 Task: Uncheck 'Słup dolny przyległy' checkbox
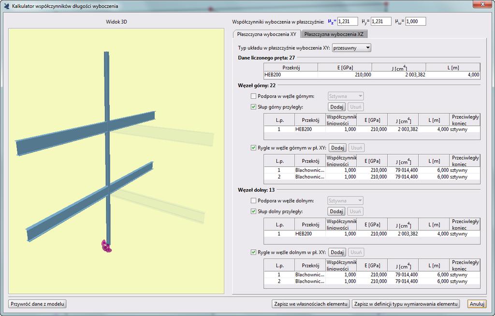253,211
